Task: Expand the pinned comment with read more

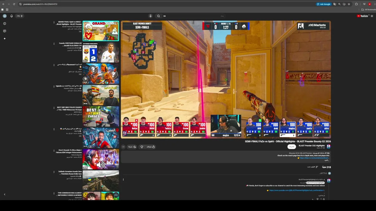Action: [x=322, y=195]
